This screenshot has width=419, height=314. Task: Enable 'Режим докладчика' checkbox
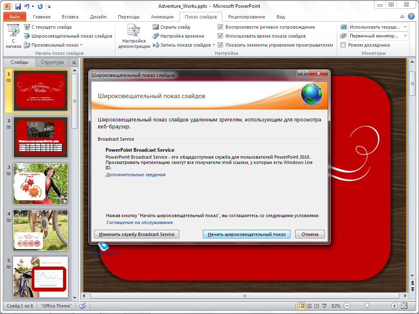pos(343,45)
